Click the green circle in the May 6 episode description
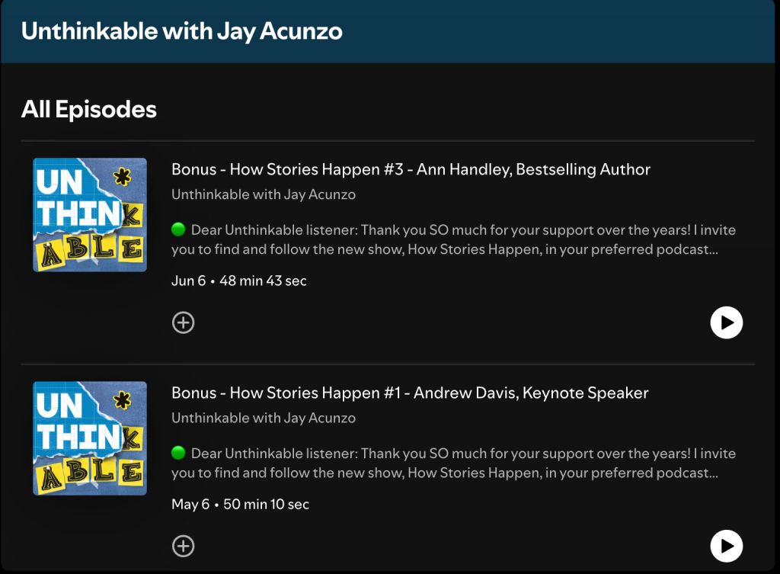The height and width of the screenshot is (574, 780). 178,454
